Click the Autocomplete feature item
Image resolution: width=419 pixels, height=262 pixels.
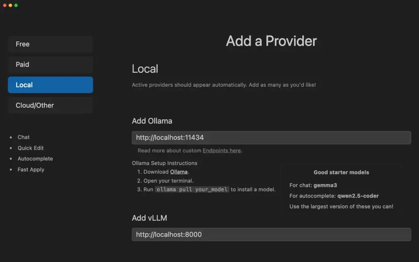coord(35,159)
